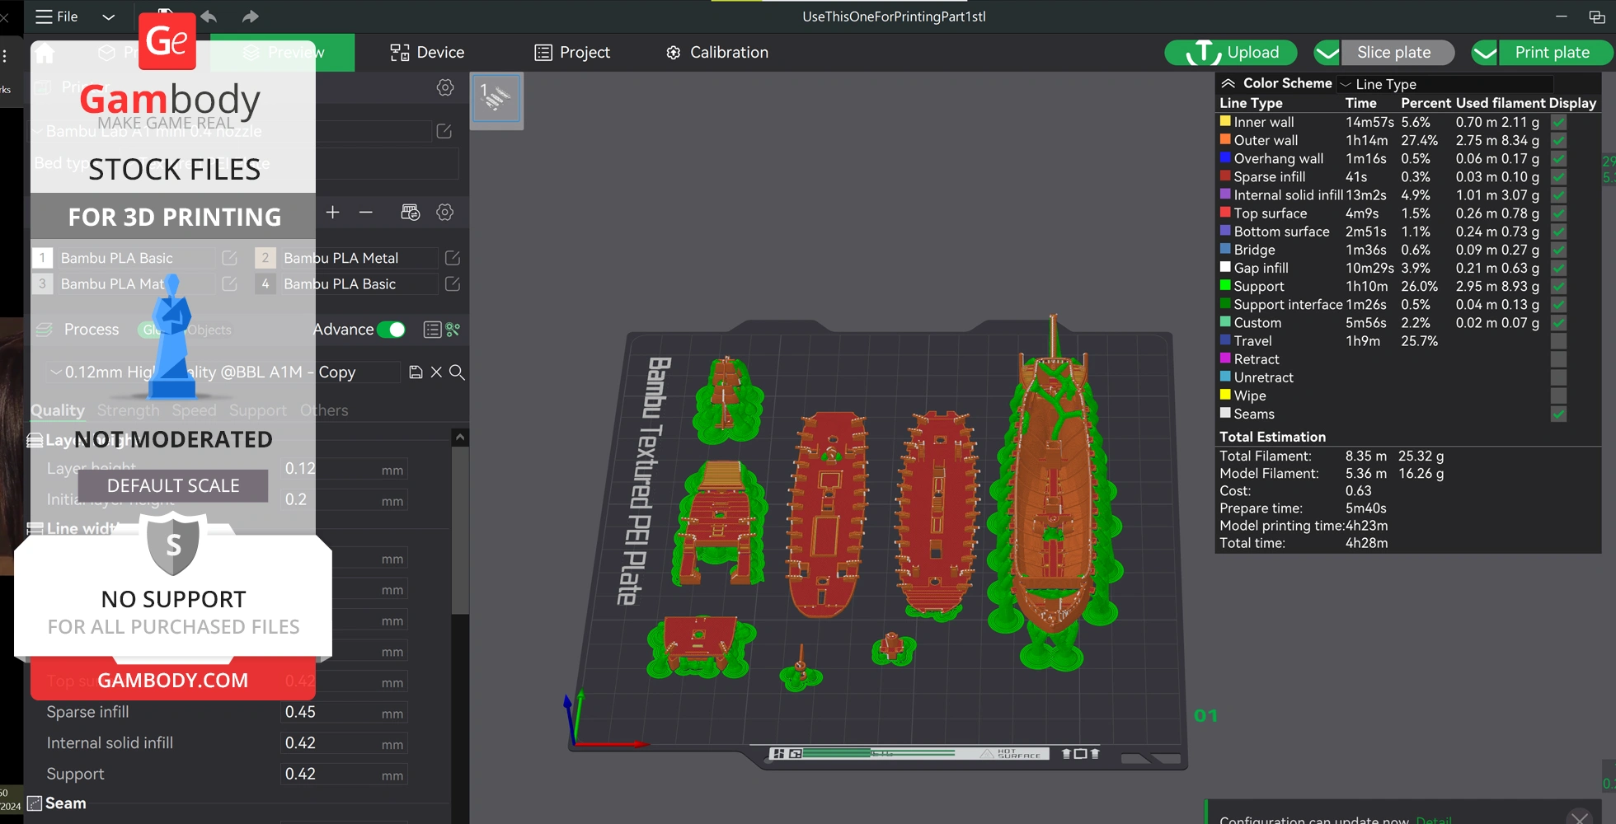The height and width of the screenshot is (824, 1616).
Task: Click the add filament plus icon
Action: (x=332, y=213)
